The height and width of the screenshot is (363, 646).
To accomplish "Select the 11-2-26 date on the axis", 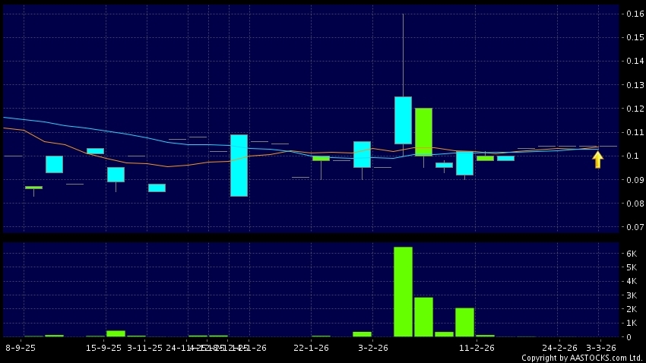I will (x=477, y=347).
